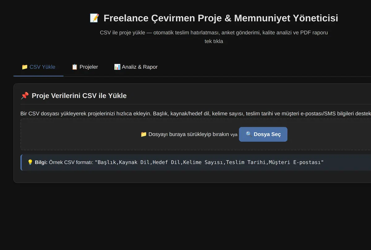This screenshot has width=371, height=250.
Task: Click the lightbulb icon next to Bilgi
Action: tap(30, 162)
